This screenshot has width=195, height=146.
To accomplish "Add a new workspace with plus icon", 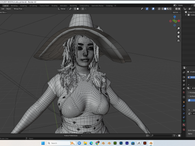I will tap(115, 6).
